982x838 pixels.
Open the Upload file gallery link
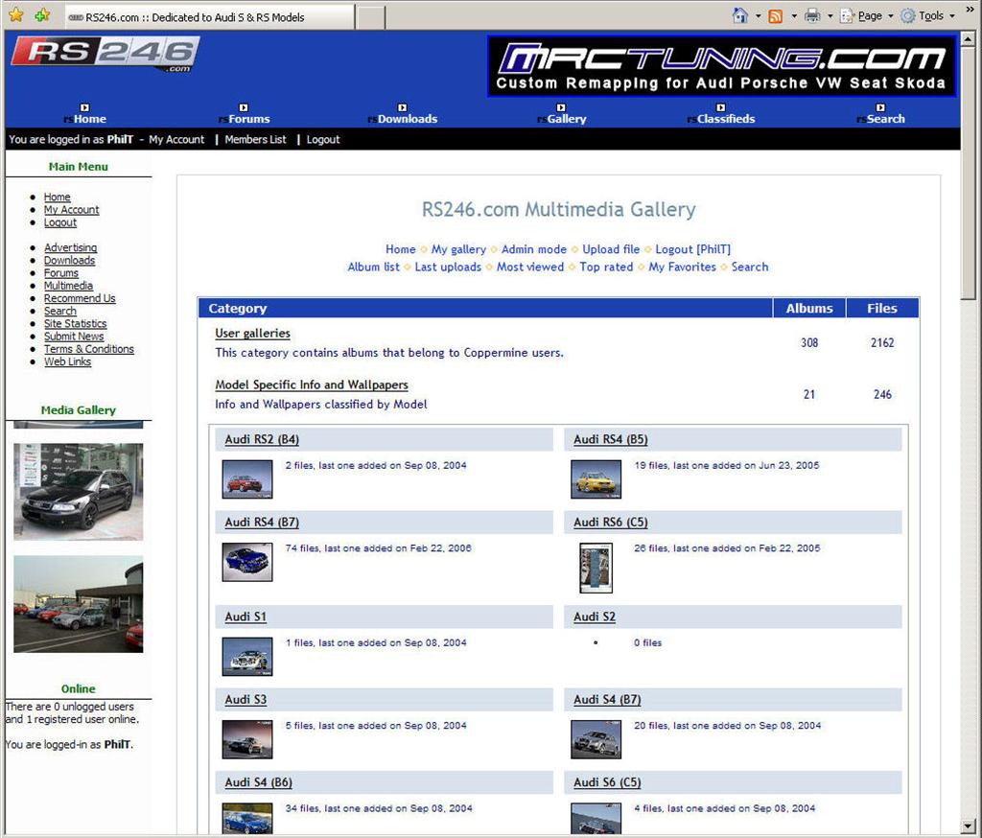point(611,248)
